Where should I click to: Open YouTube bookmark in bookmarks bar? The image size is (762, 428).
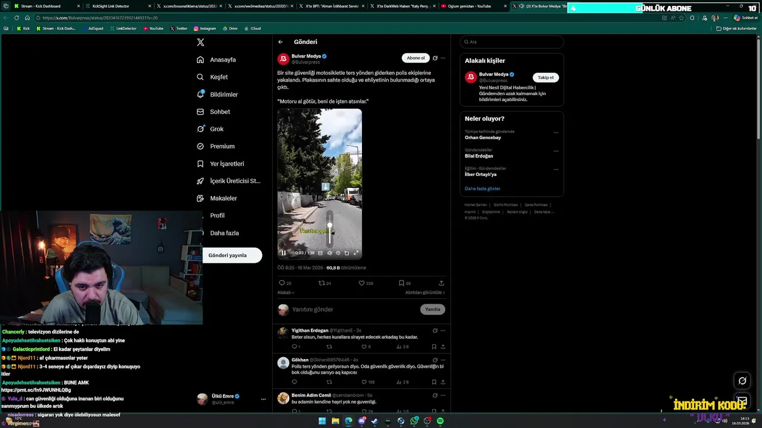point(154,29)
